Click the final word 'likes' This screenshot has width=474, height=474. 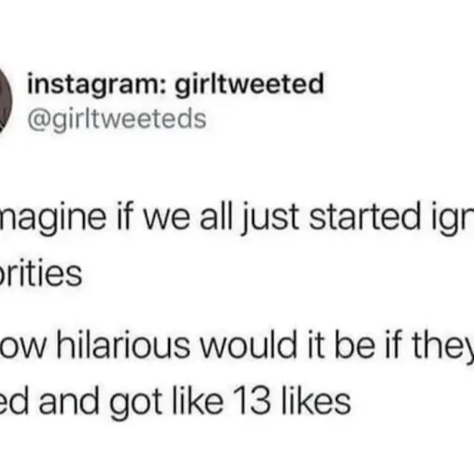coord(316,401)
